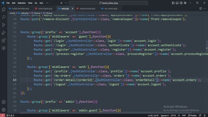Click 'account.profile' route name

point(153,71)
